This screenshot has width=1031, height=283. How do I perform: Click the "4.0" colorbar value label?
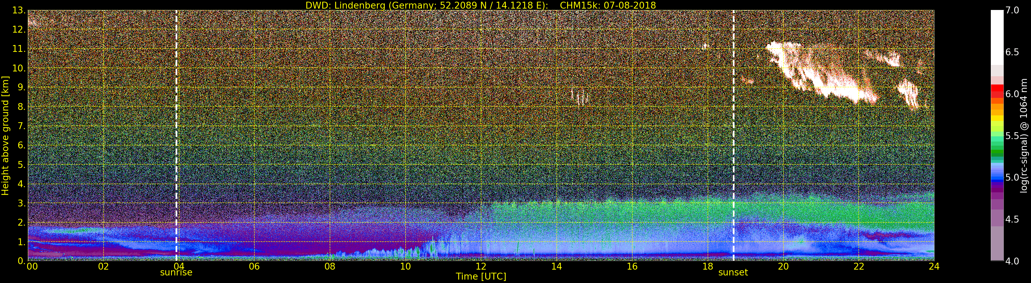pyautogui.click(x=1012, y=261)
